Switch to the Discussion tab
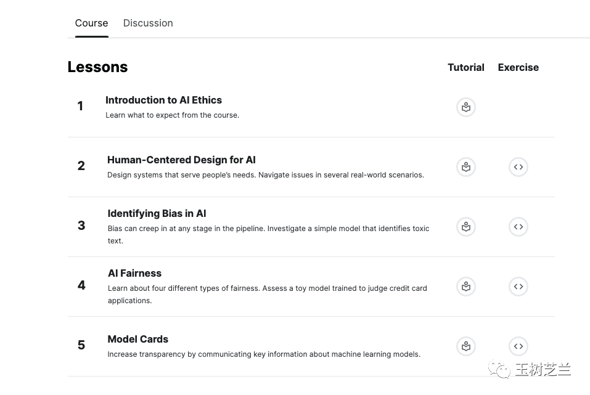Viewport: 590px width, 395px height. coord(148,23)
